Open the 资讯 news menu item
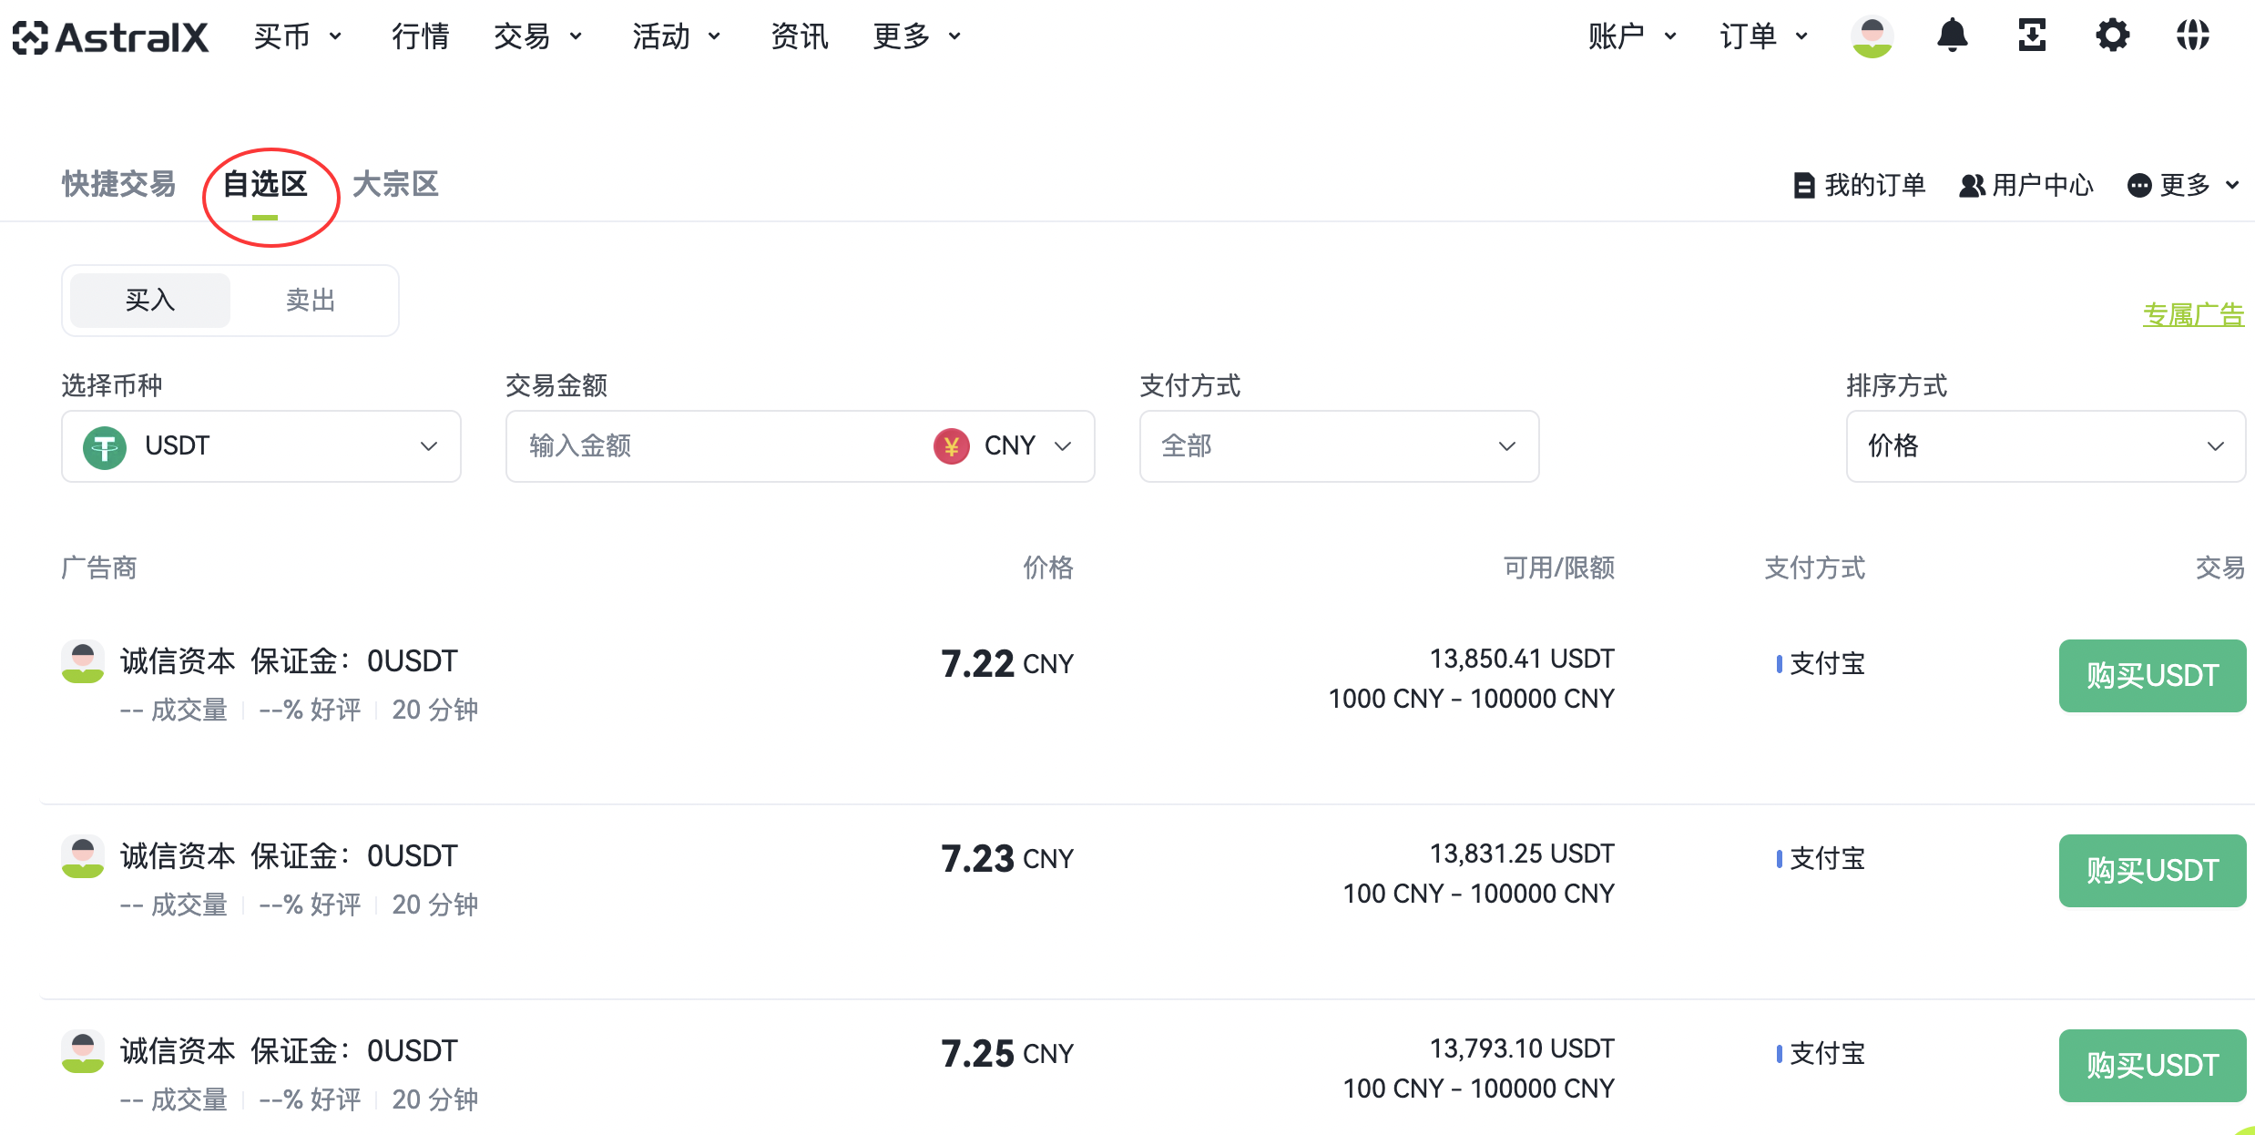 (x=800, y=36)
